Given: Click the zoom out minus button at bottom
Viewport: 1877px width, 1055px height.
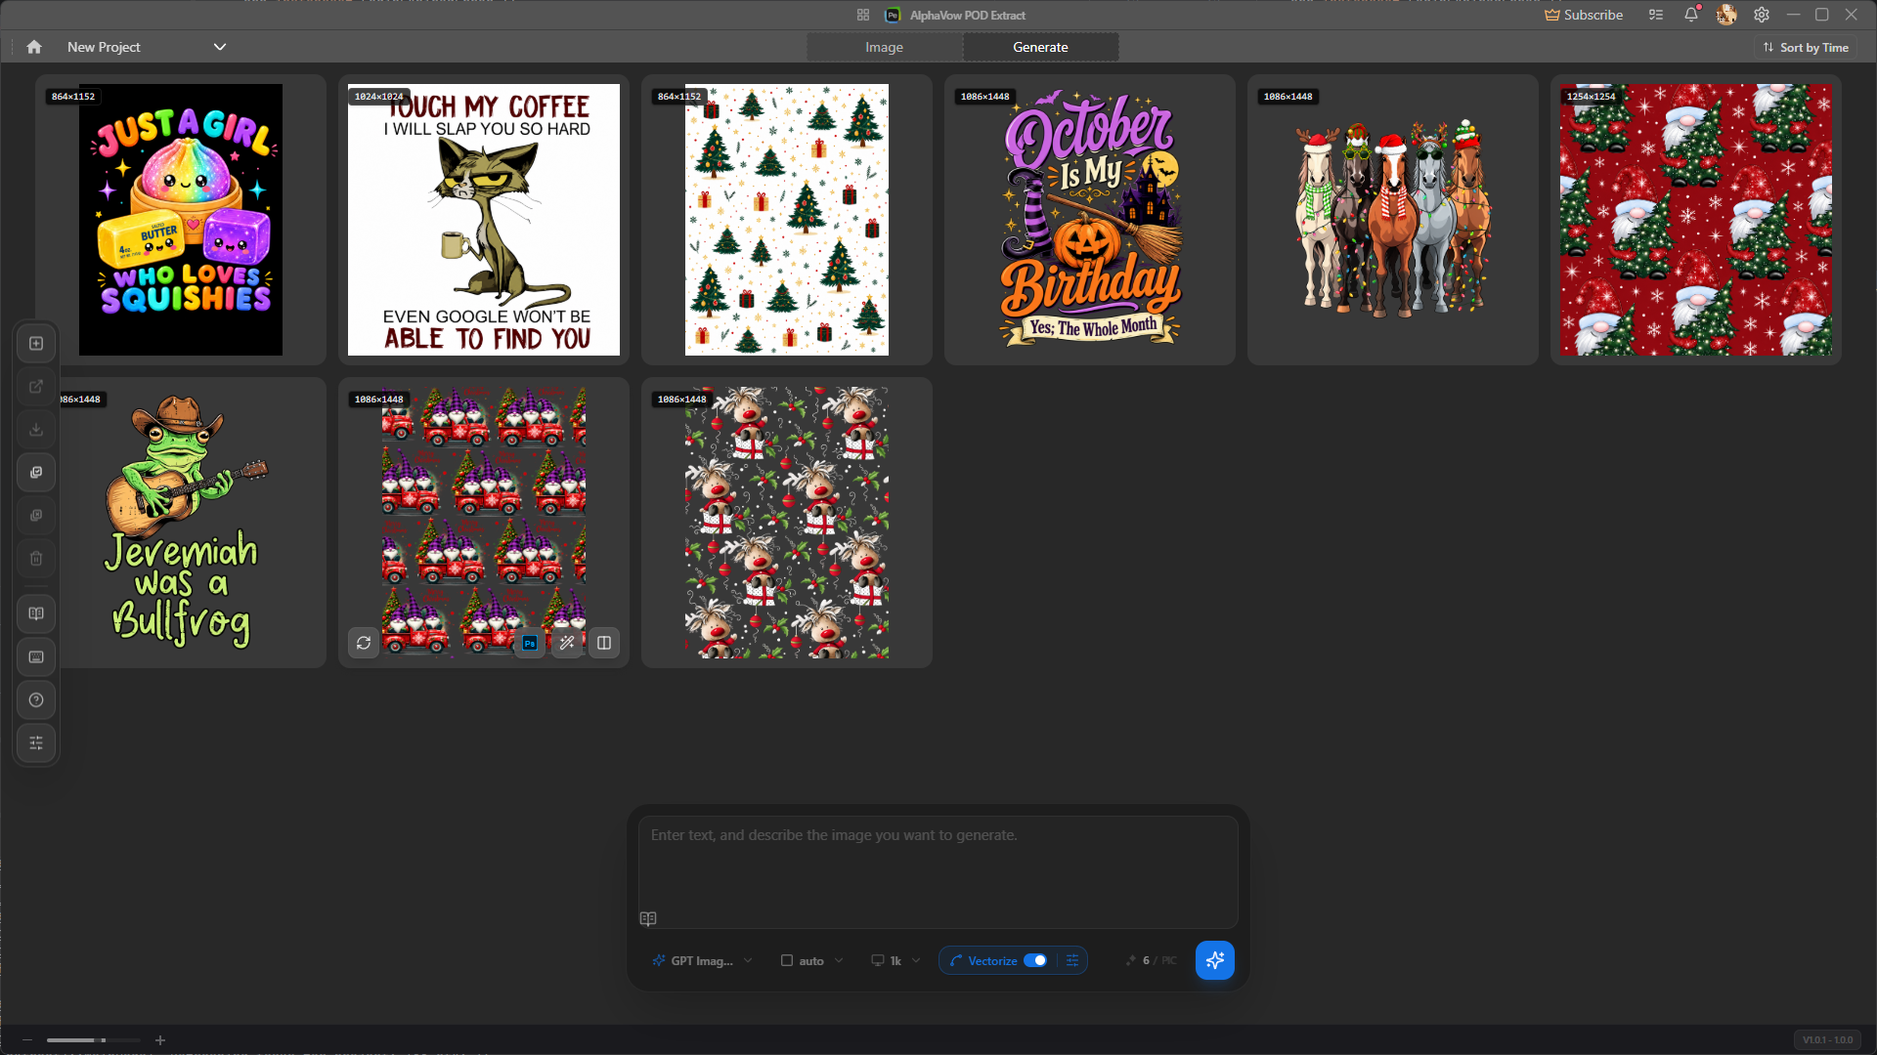Looking at the screenshot, I should (27, 1040).
